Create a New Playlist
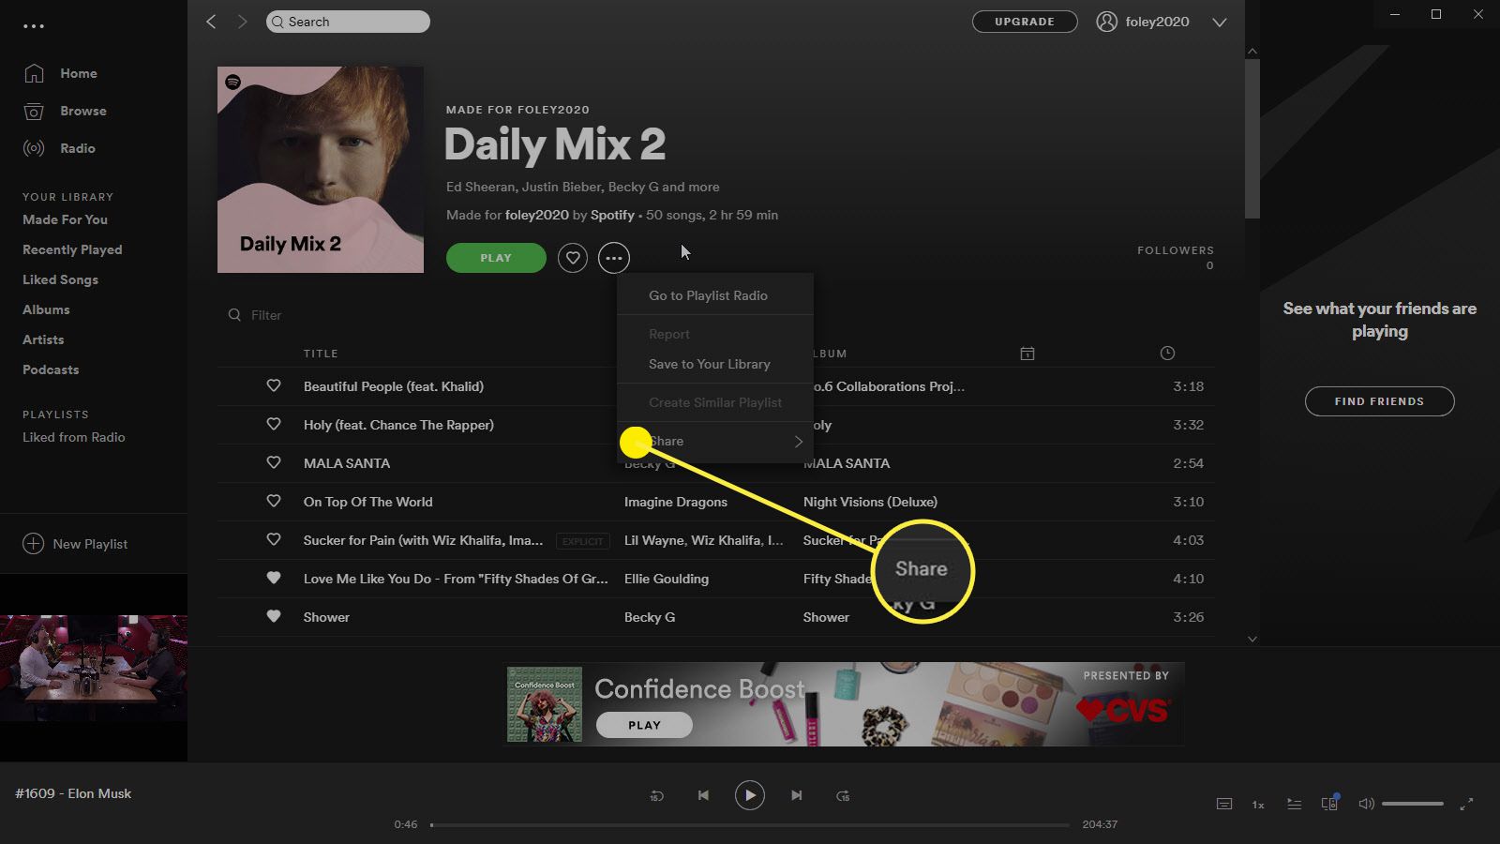Image resolution: width=1500 pixels, height=844 pixels. click(76, 544)
